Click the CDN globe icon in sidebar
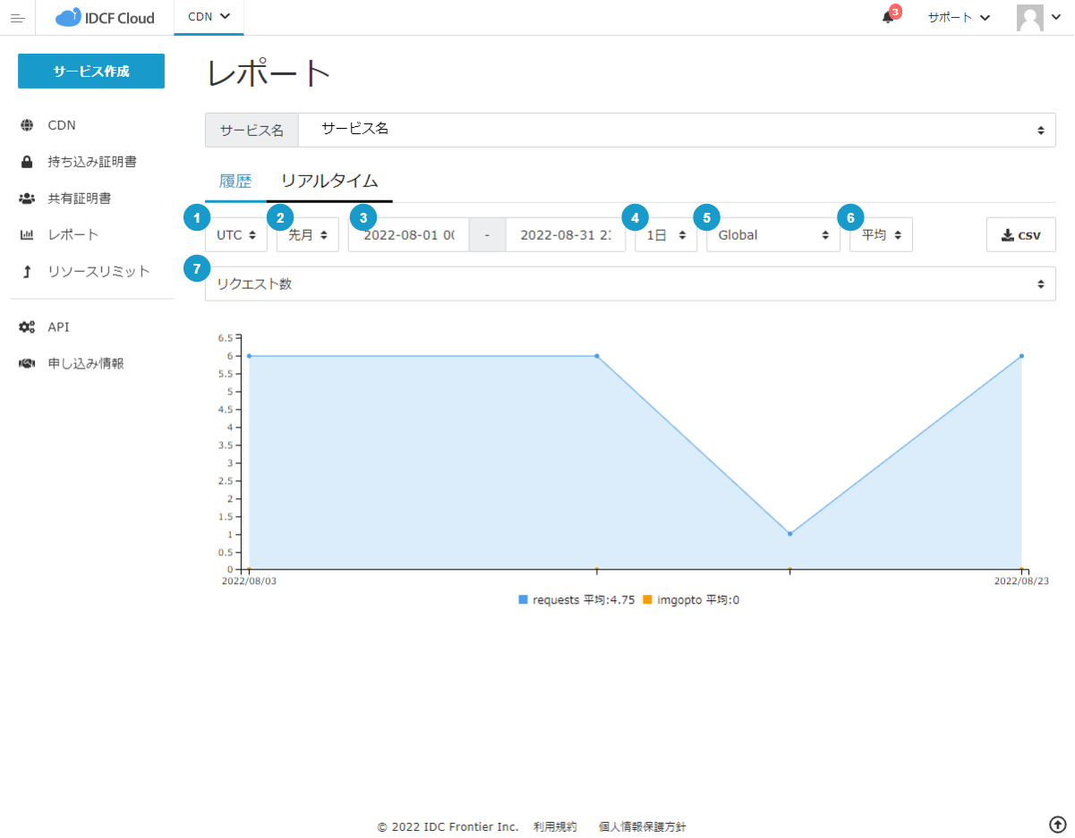Image resolution: width=1075 pixels, height=838 pixels. tap(27, 125)
